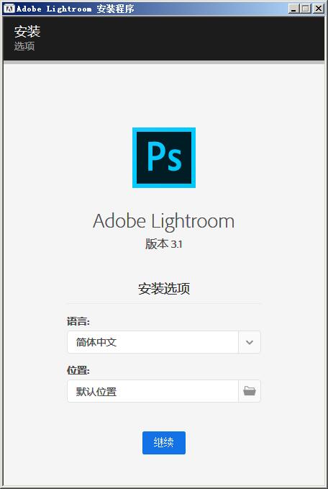Click the 版本 3.1 version text
This screenshot has width=328, height=489.
[164, 244]
